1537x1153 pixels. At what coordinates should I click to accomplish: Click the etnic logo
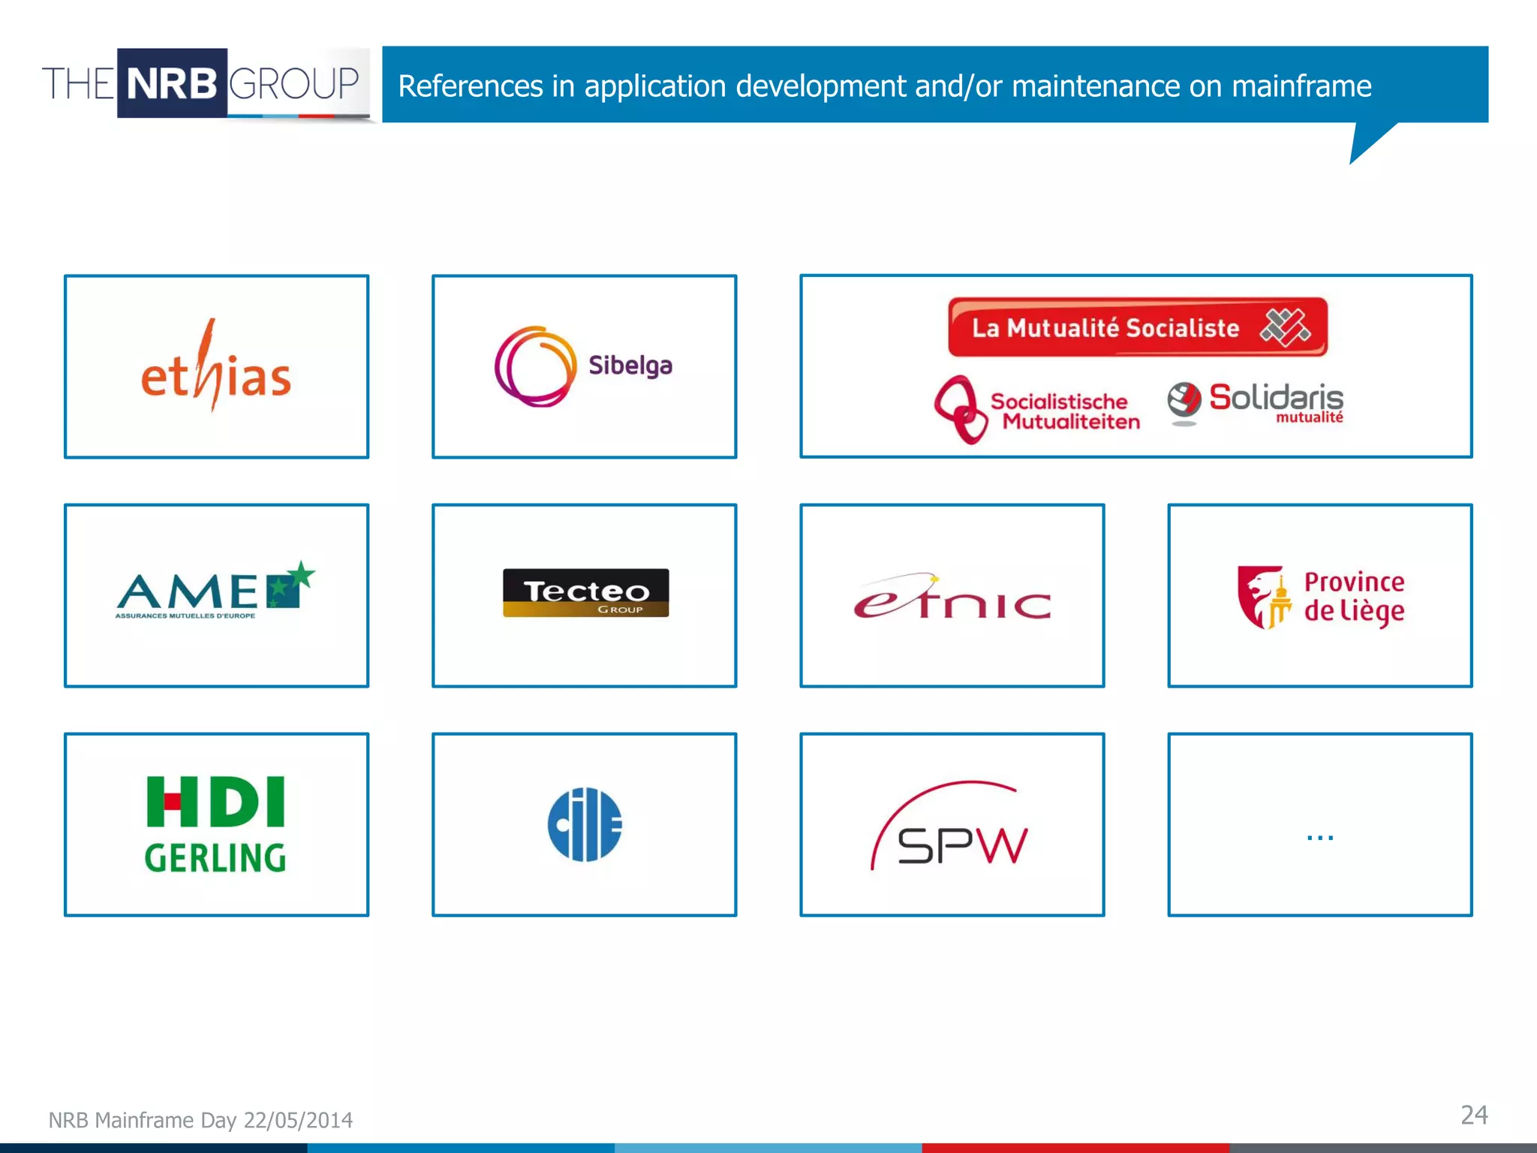[x=952, y=598]
